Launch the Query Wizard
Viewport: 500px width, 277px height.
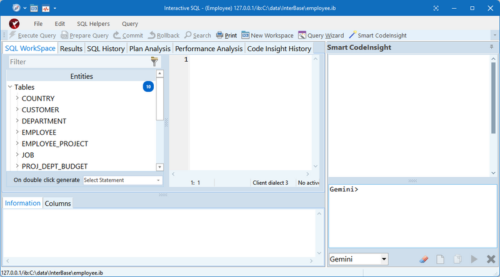321,36
